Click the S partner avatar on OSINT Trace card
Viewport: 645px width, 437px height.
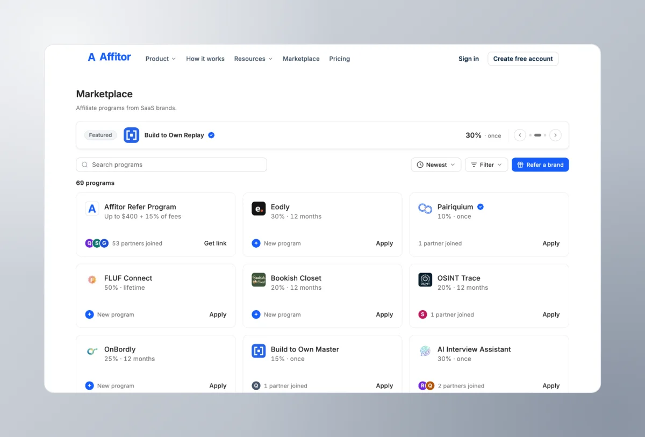[x=422, y=314]
